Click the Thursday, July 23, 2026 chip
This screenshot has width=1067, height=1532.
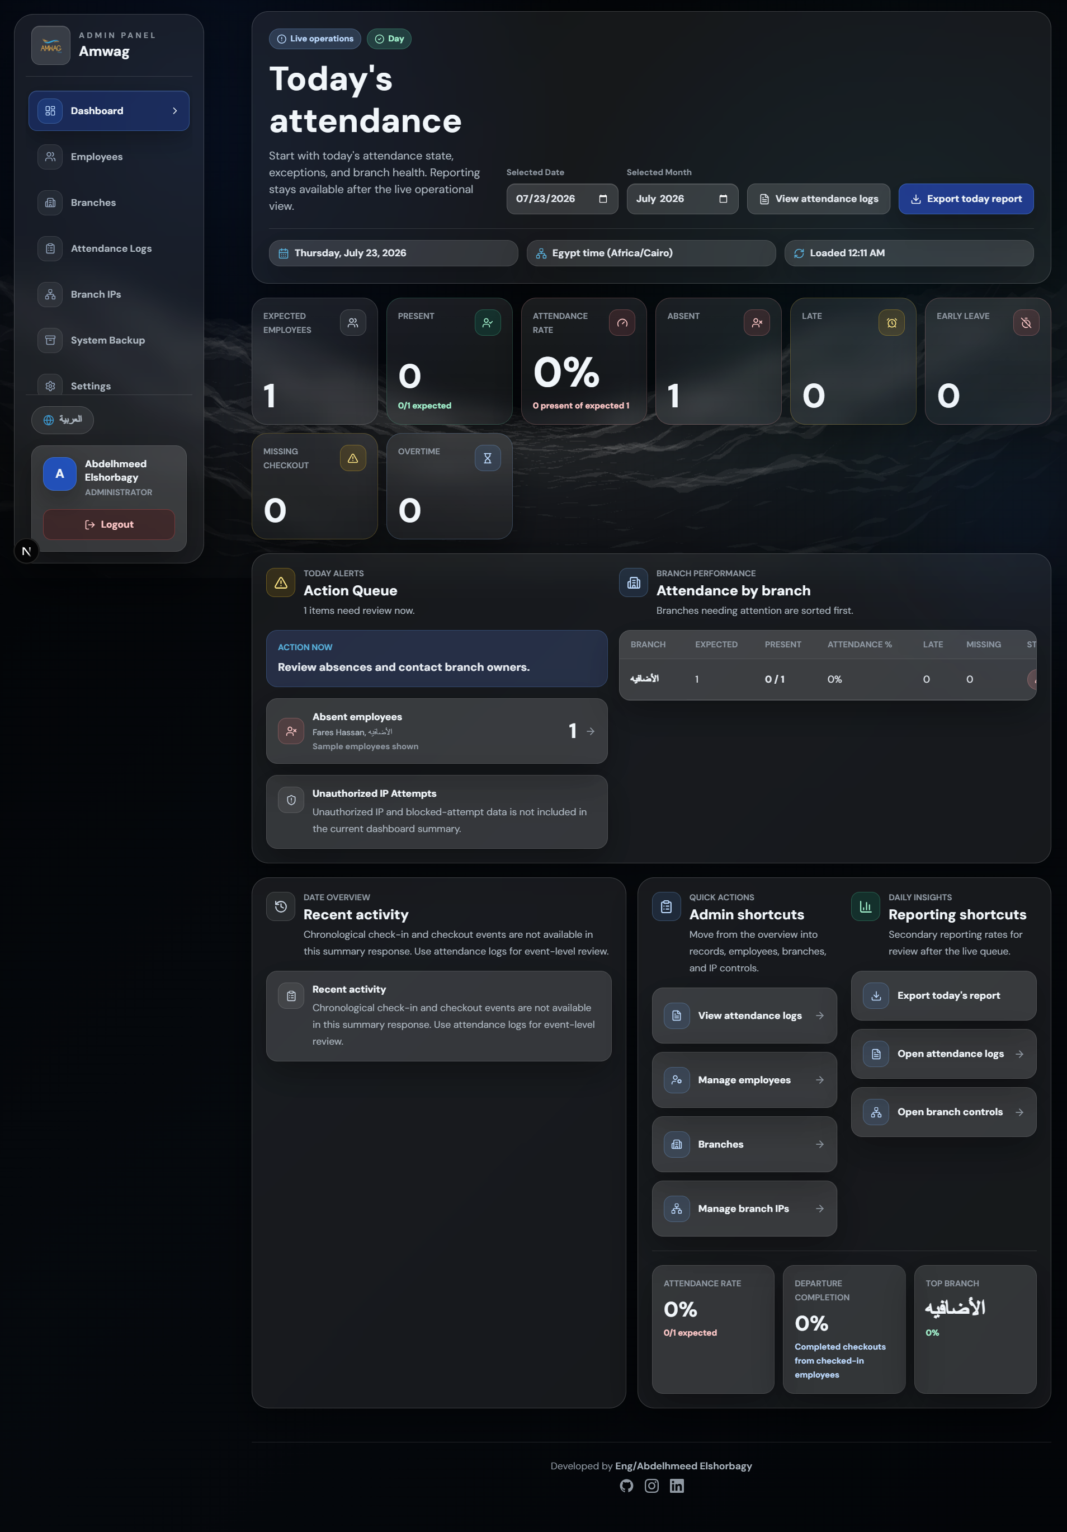click(394, 253)
